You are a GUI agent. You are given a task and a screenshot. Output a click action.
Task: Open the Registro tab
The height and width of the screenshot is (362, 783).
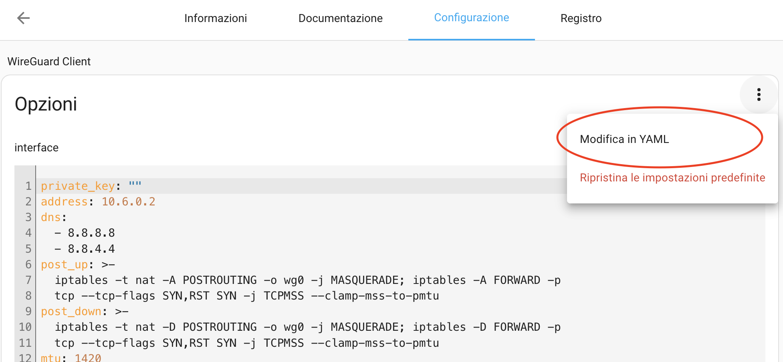coord(581,18)
